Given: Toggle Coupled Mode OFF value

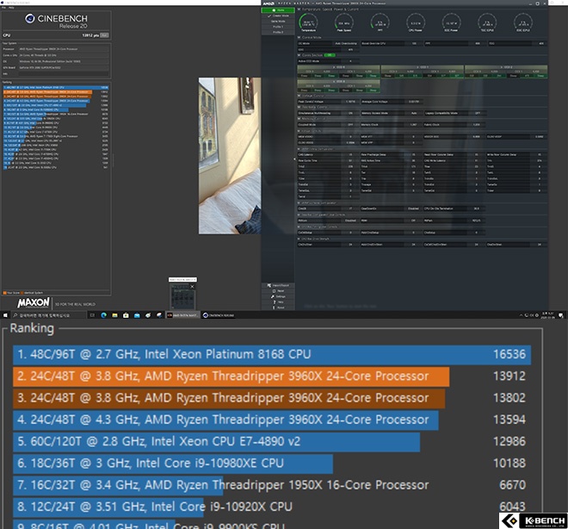Looking at the screenshot, I should coord(350,124).
